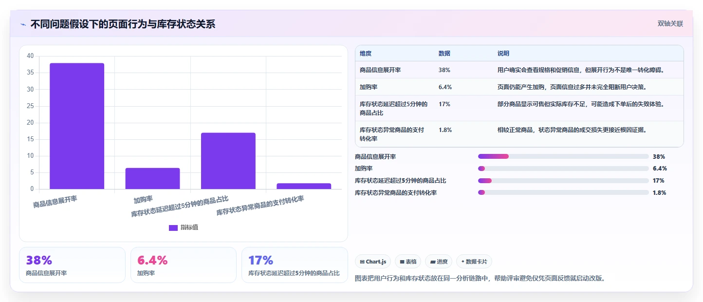Click the 加购率 table row label
The height and width of the screenshot is (302, 703).
point(369,87)
